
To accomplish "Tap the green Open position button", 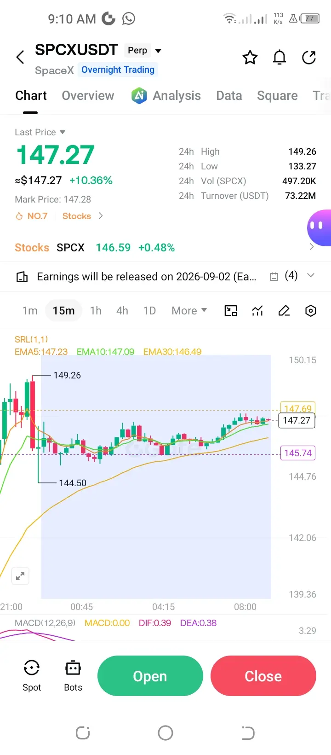I will pyautogui.click(x=150, y=676).
